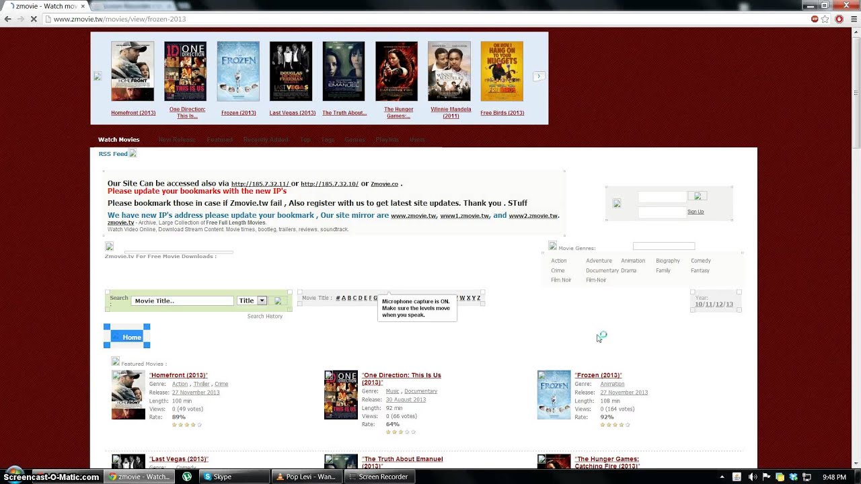
Task: Browse movie titles starting with letter Z
Action: (x=478, y=298)
